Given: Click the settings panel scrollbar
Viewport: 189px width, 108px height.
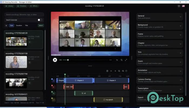Looking at the screenshot, I should tap(186, 54).
